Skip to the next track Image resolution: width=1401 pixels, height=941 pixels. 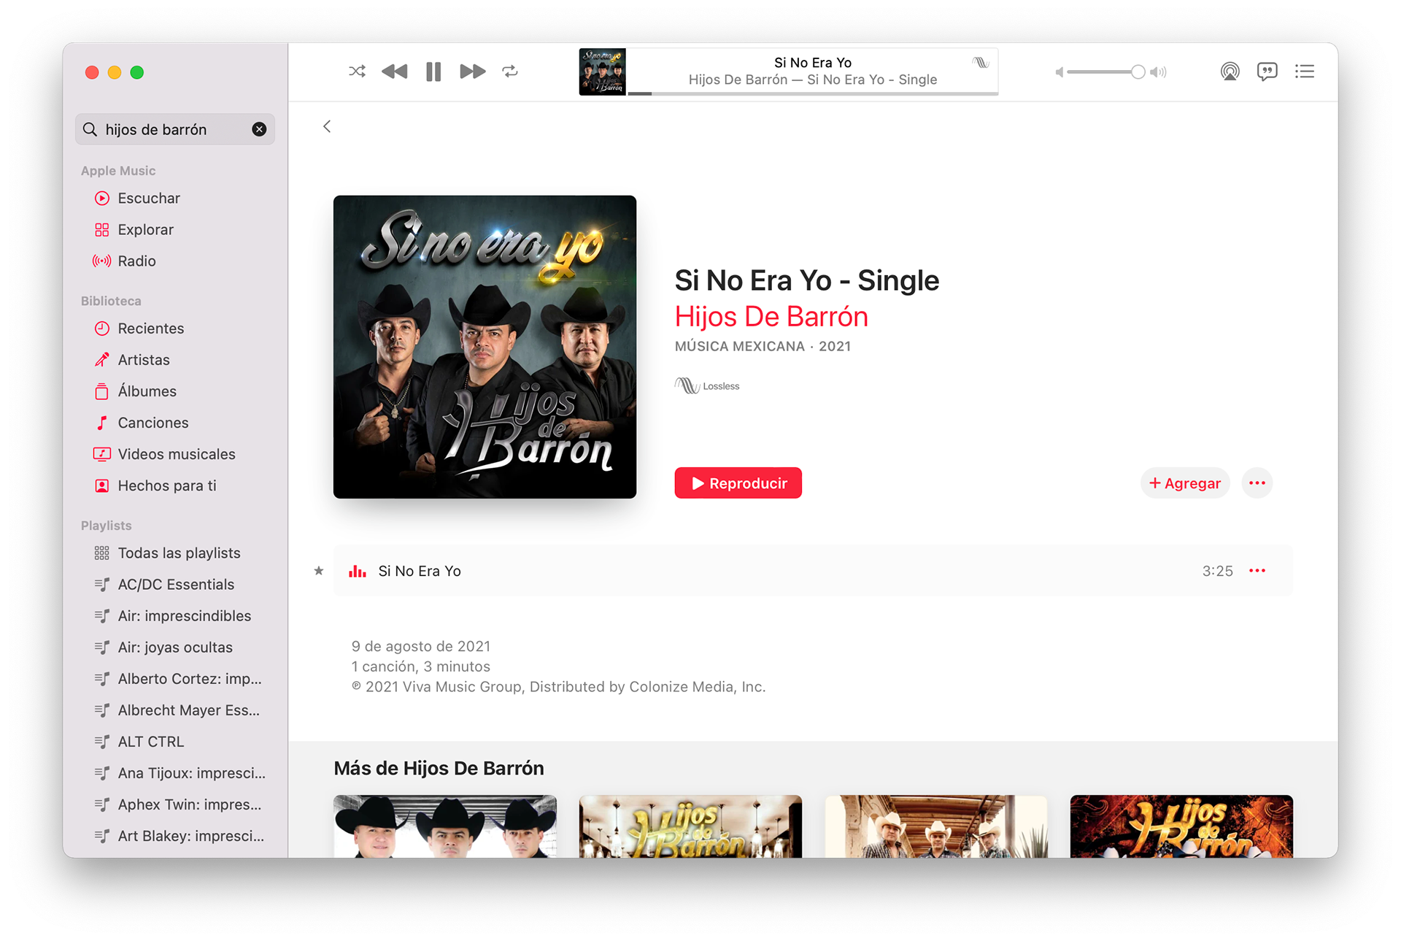click(472, 72)
